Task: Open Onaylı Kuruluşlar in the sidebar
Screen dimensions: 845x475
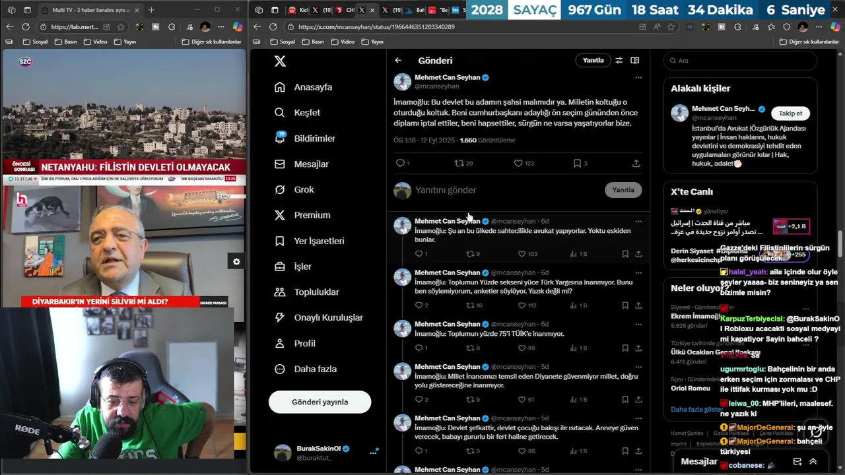Action: point(318,317)
